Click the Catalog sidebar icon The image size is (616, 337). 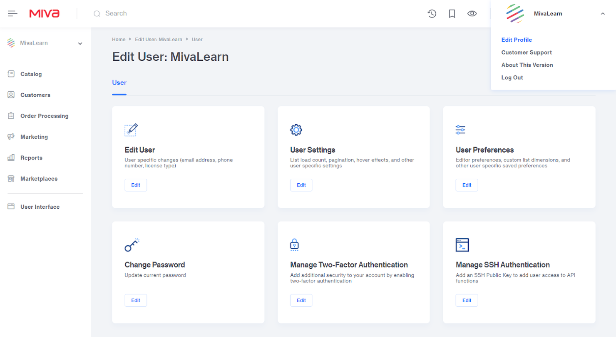[x=11, y=74]
